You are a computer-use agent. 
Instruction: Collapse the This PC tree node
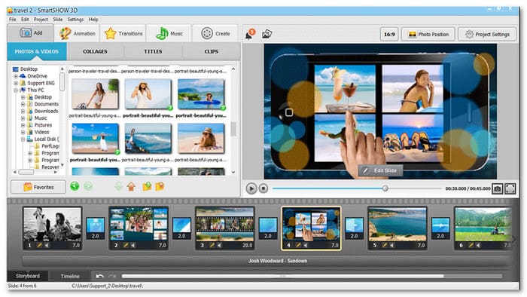[x=16, y=90]
